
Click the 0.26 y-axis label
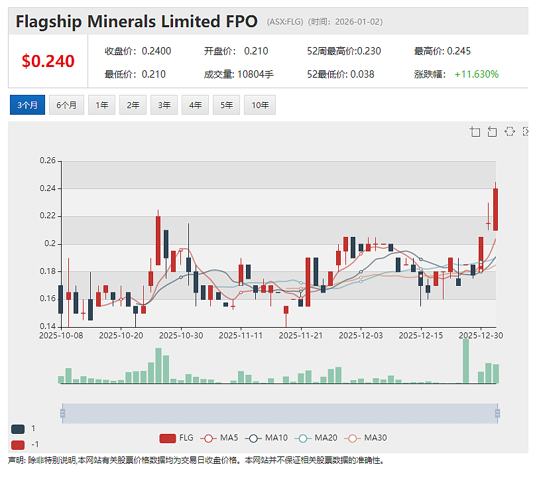click(48, 161)
